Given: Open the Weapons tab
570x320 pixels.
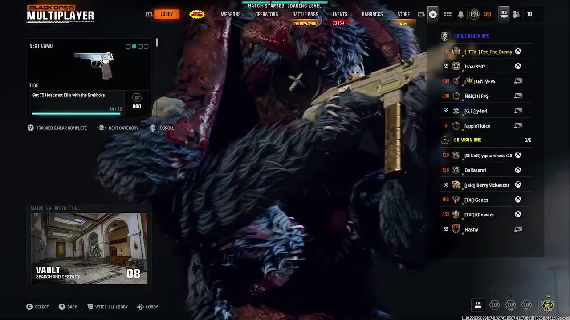Looking at the screenshot, I should pos(231,14).
